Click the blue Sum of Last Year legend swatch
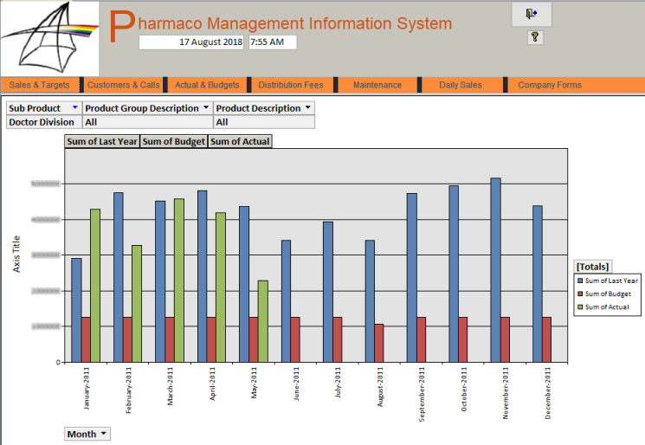645x445 pixels. [580, 281]
